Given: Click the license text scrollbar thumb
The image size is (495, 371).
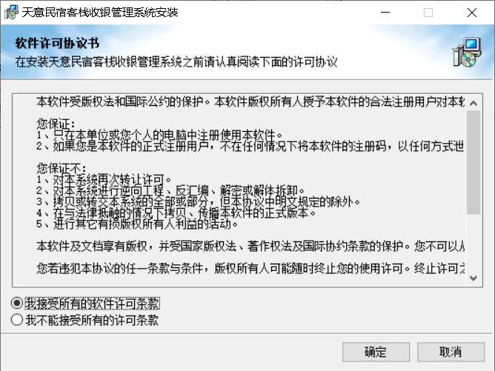Looking at the screenshot, I should click(x=474, y=162).
